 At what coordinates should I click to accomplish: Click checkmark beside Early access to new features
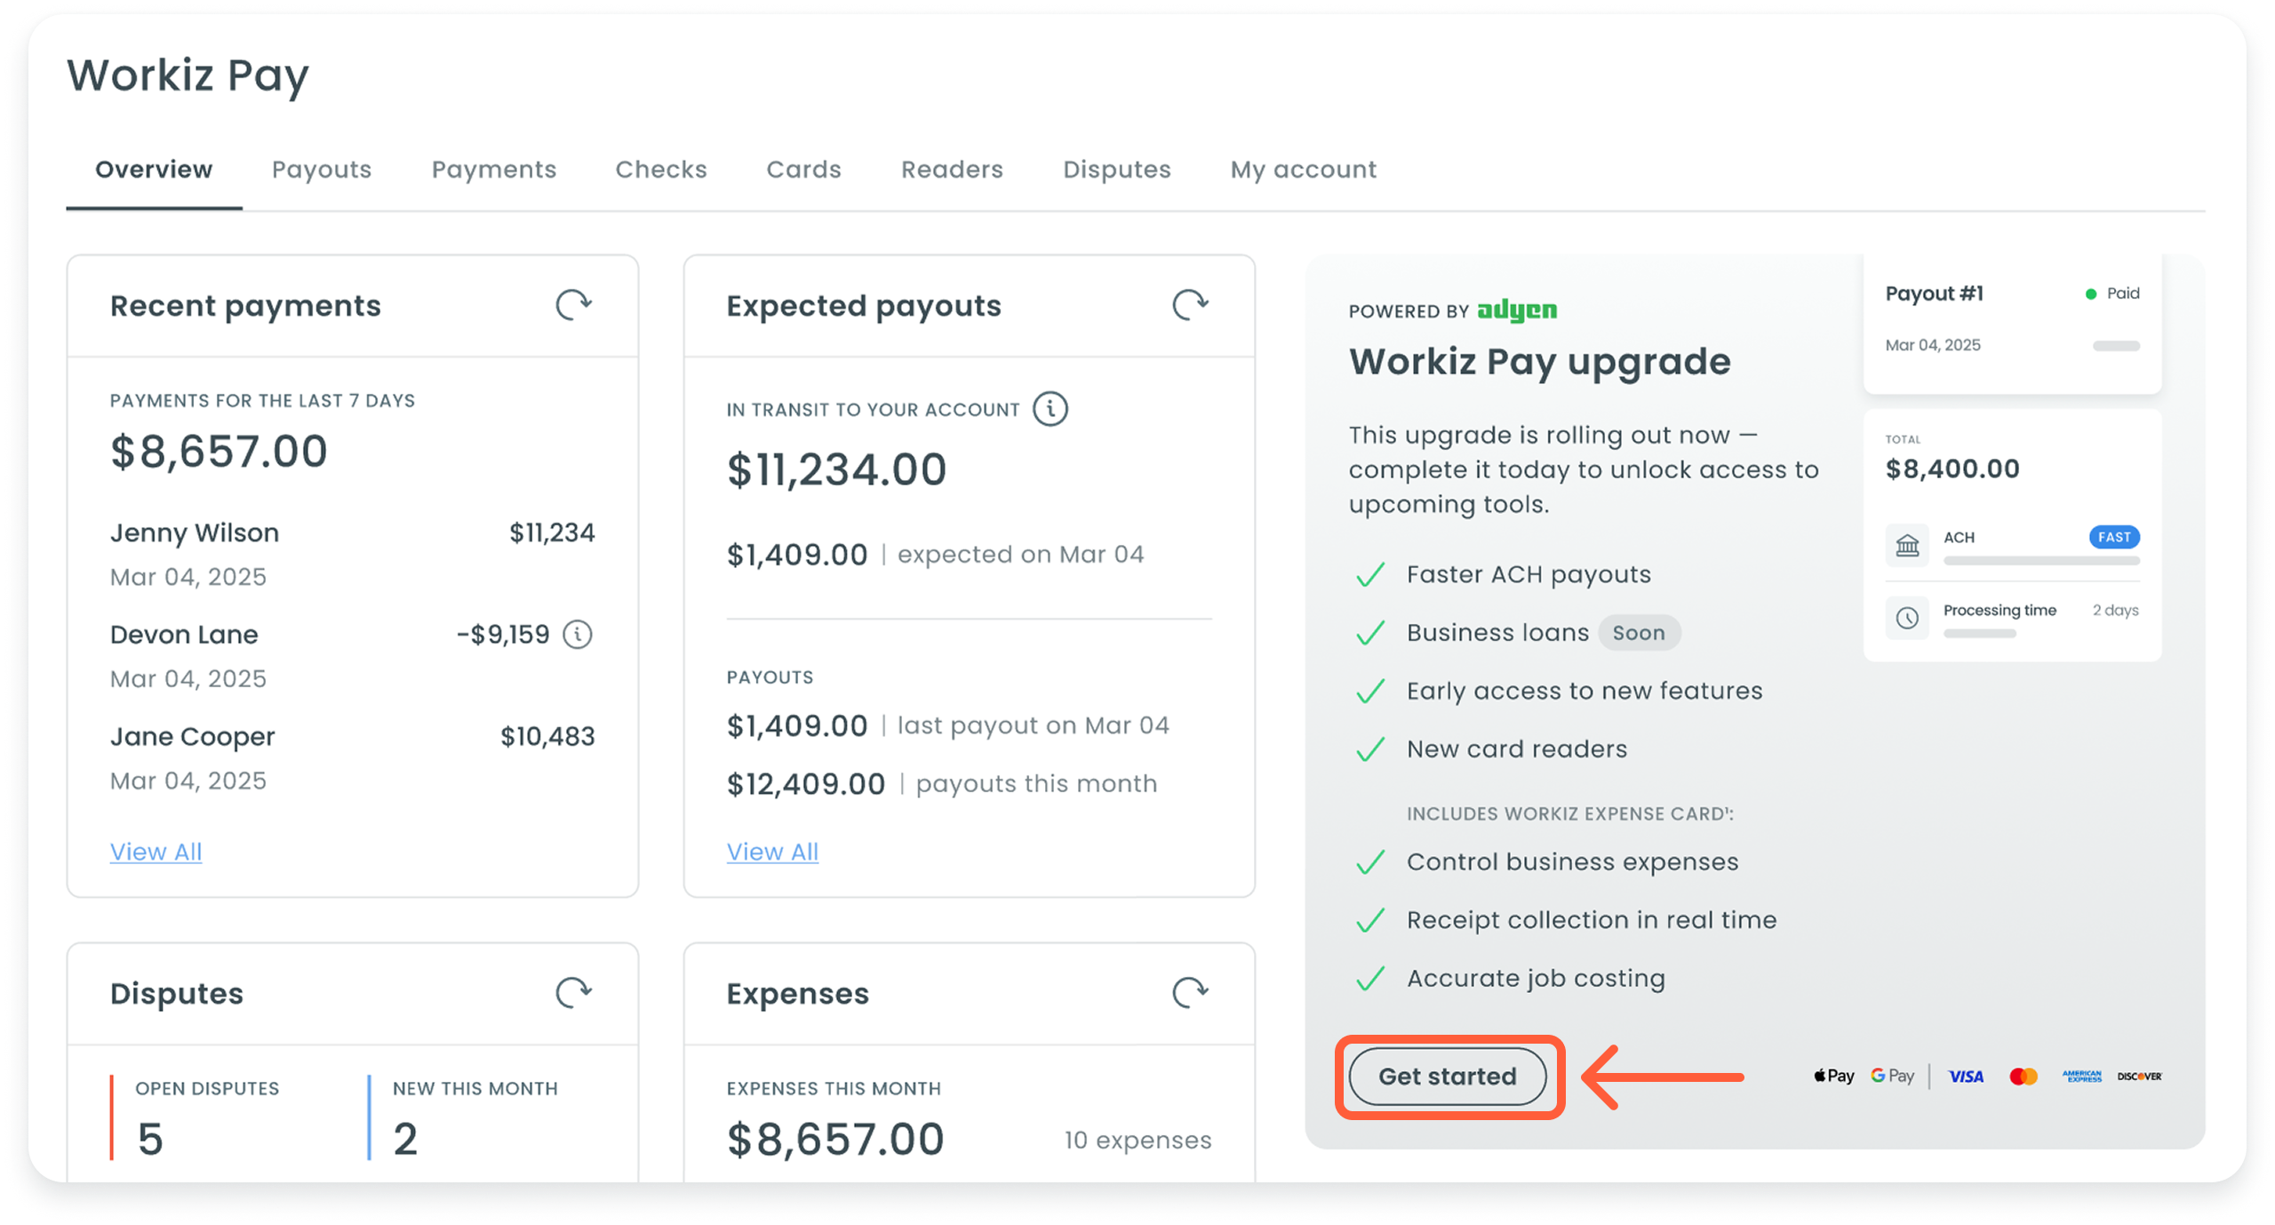[x=1370, y=692]
